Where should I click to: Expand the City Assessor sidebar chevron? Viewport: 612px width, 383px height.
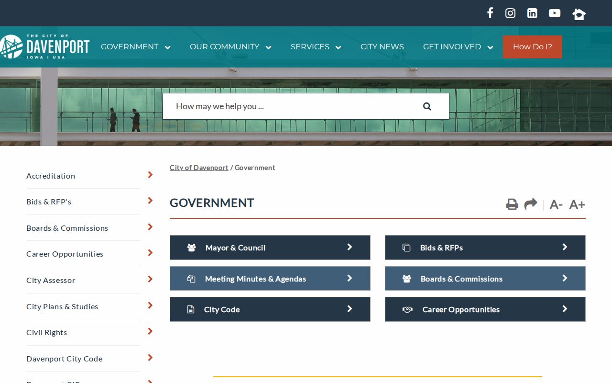coord(150,279)
